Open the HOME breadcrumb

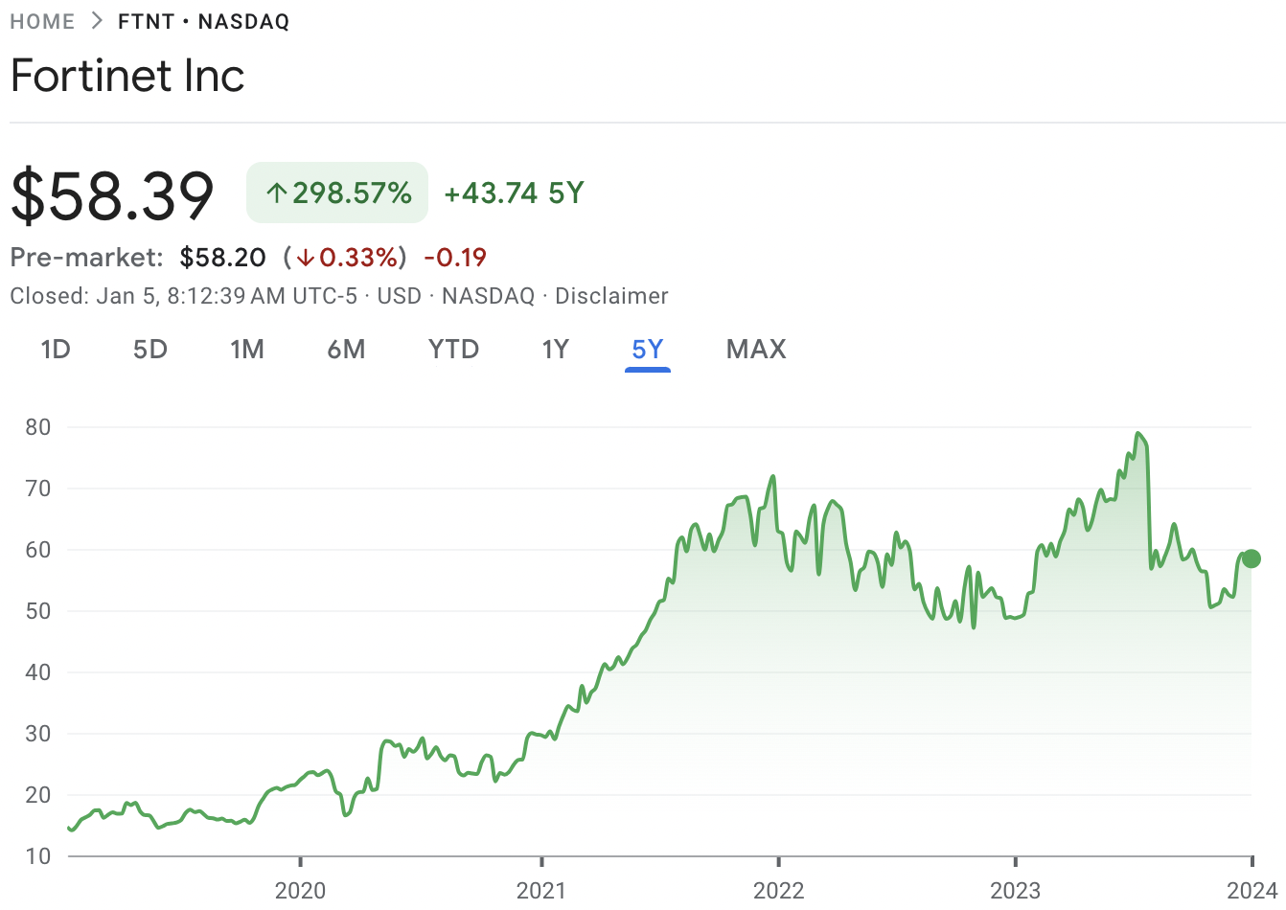(42, 20)
